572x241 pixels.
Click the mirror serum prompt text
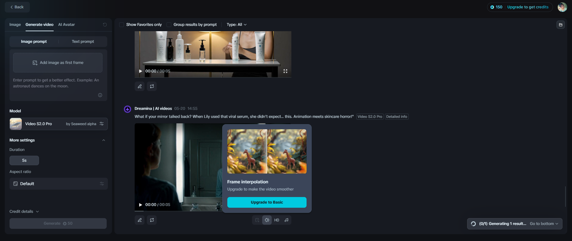(x=244, y=117)
